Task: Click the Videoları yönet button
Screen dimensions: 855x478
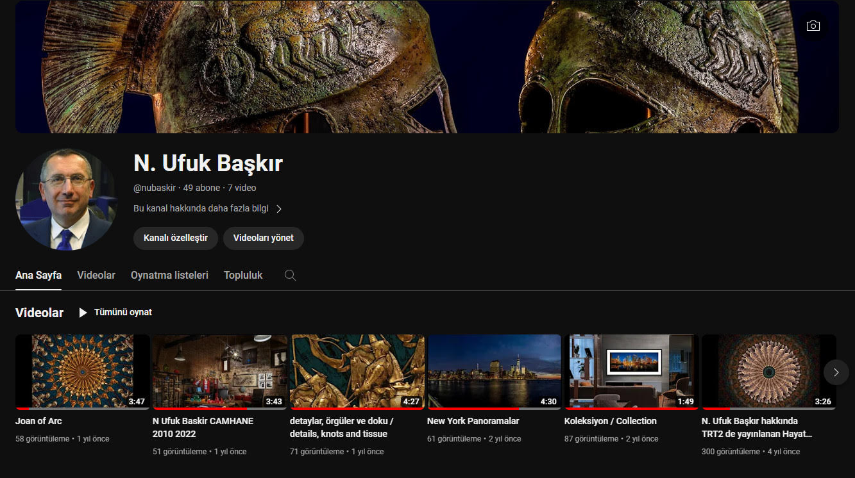Action: [x=263, y=238]
